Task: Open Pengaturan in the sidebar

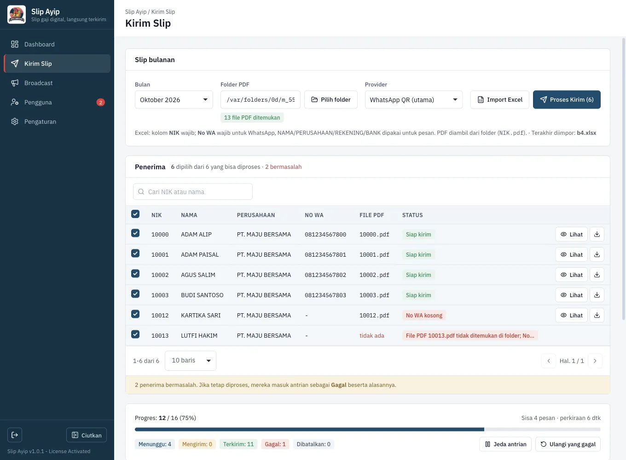Action: pyautogui.click(x=57, y=121)
